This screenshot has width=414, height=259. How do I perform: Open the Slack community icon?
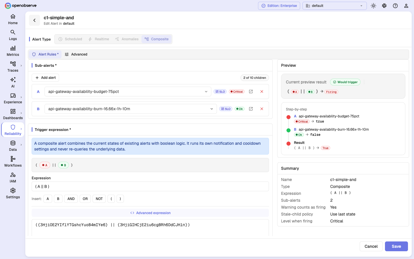click(x=384, y=6)
